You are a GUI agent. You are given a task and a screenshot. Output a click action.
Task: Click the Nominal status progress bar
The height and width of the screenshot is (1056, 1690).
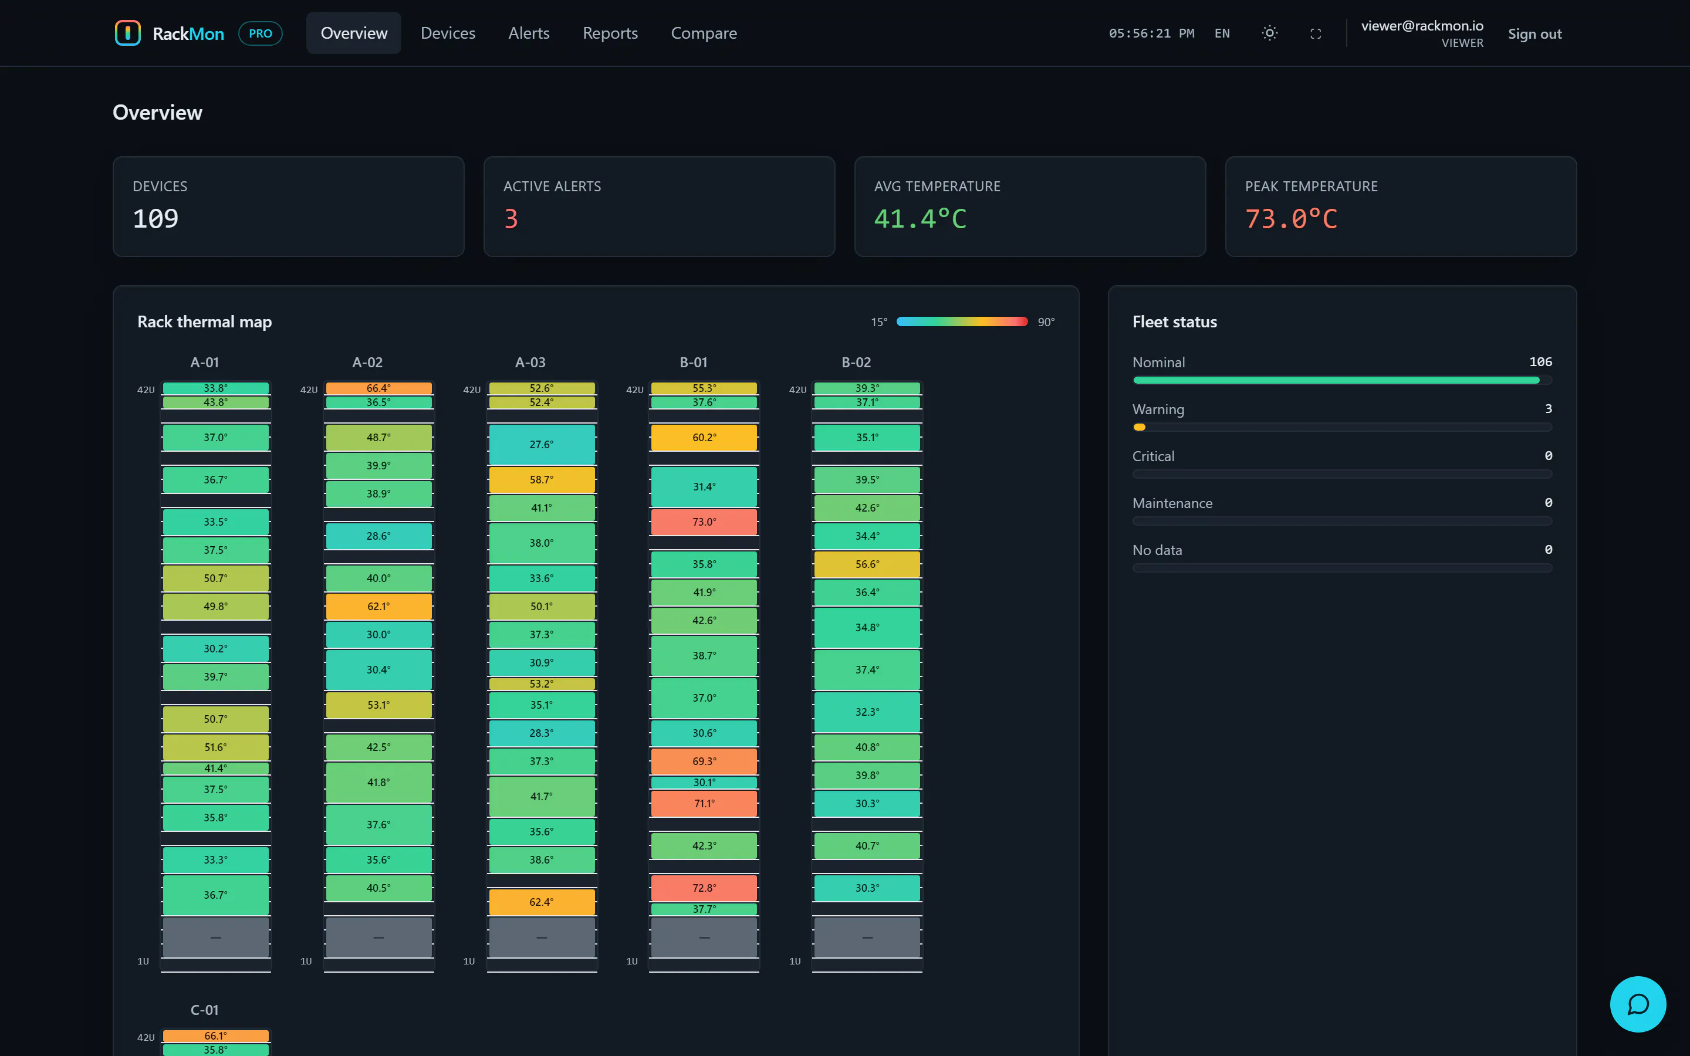1342,380
